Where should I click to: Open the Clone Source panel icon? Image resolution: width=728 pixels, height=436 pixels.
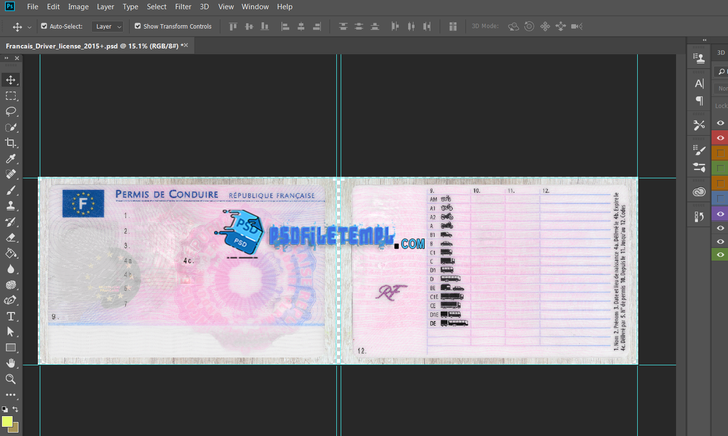click(x=699, y=57)
